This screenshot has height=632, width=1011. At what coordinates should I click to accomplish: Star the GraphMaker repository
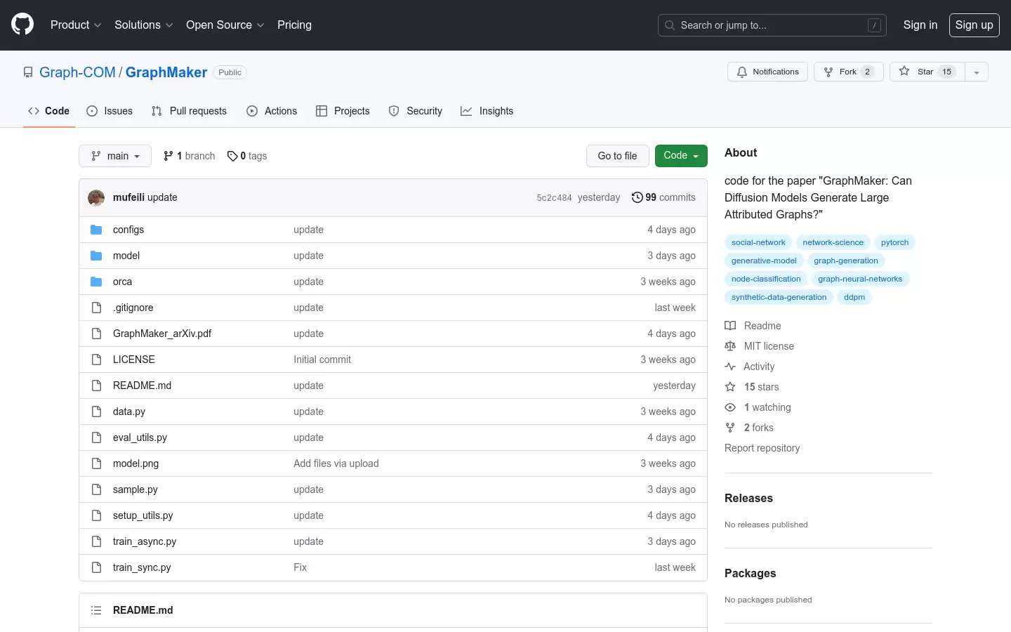tap(927, 72)
